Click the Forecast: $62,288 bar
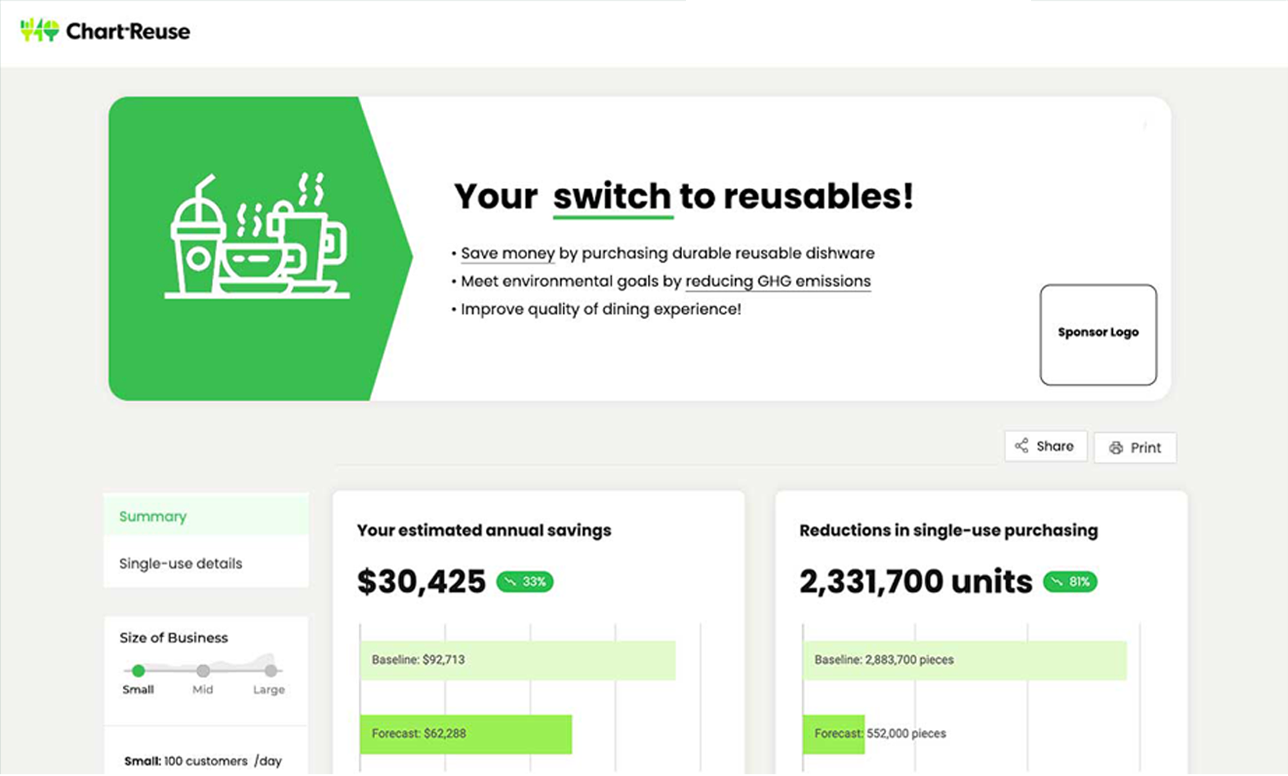Viewport: 1288px width, 776px height. pyautogui.click(x=466, y=734)
